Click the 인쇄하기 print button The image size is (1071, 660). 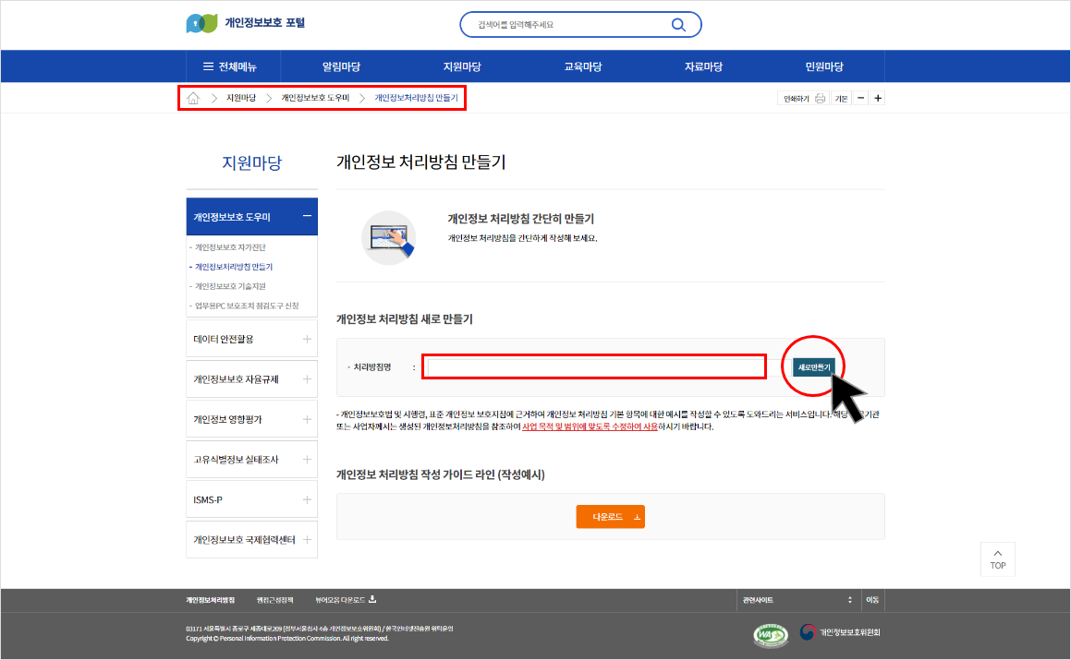(803, 98)
